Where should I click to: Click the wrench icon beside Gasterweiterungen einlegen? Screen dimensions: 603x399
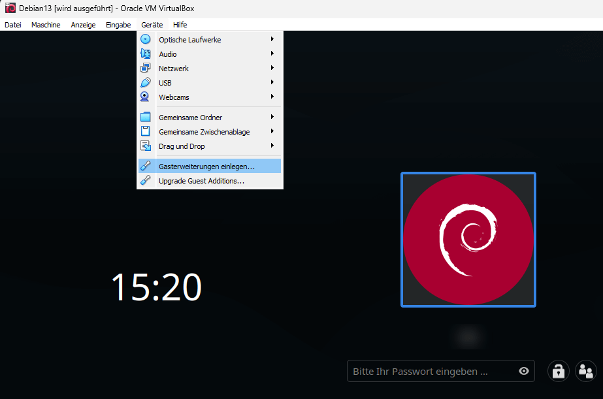[x=146, y=166]
